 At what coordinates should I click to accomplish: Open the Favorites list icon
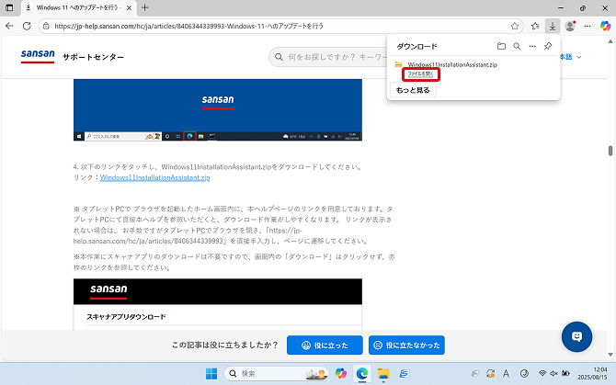click(x=535, y=26)
